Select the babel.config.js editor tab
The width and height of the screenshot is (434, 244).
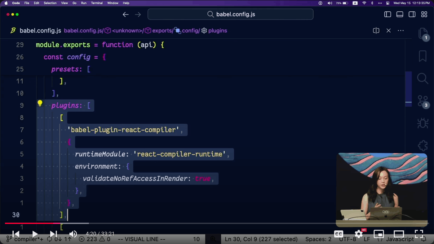tap(36, 31)
